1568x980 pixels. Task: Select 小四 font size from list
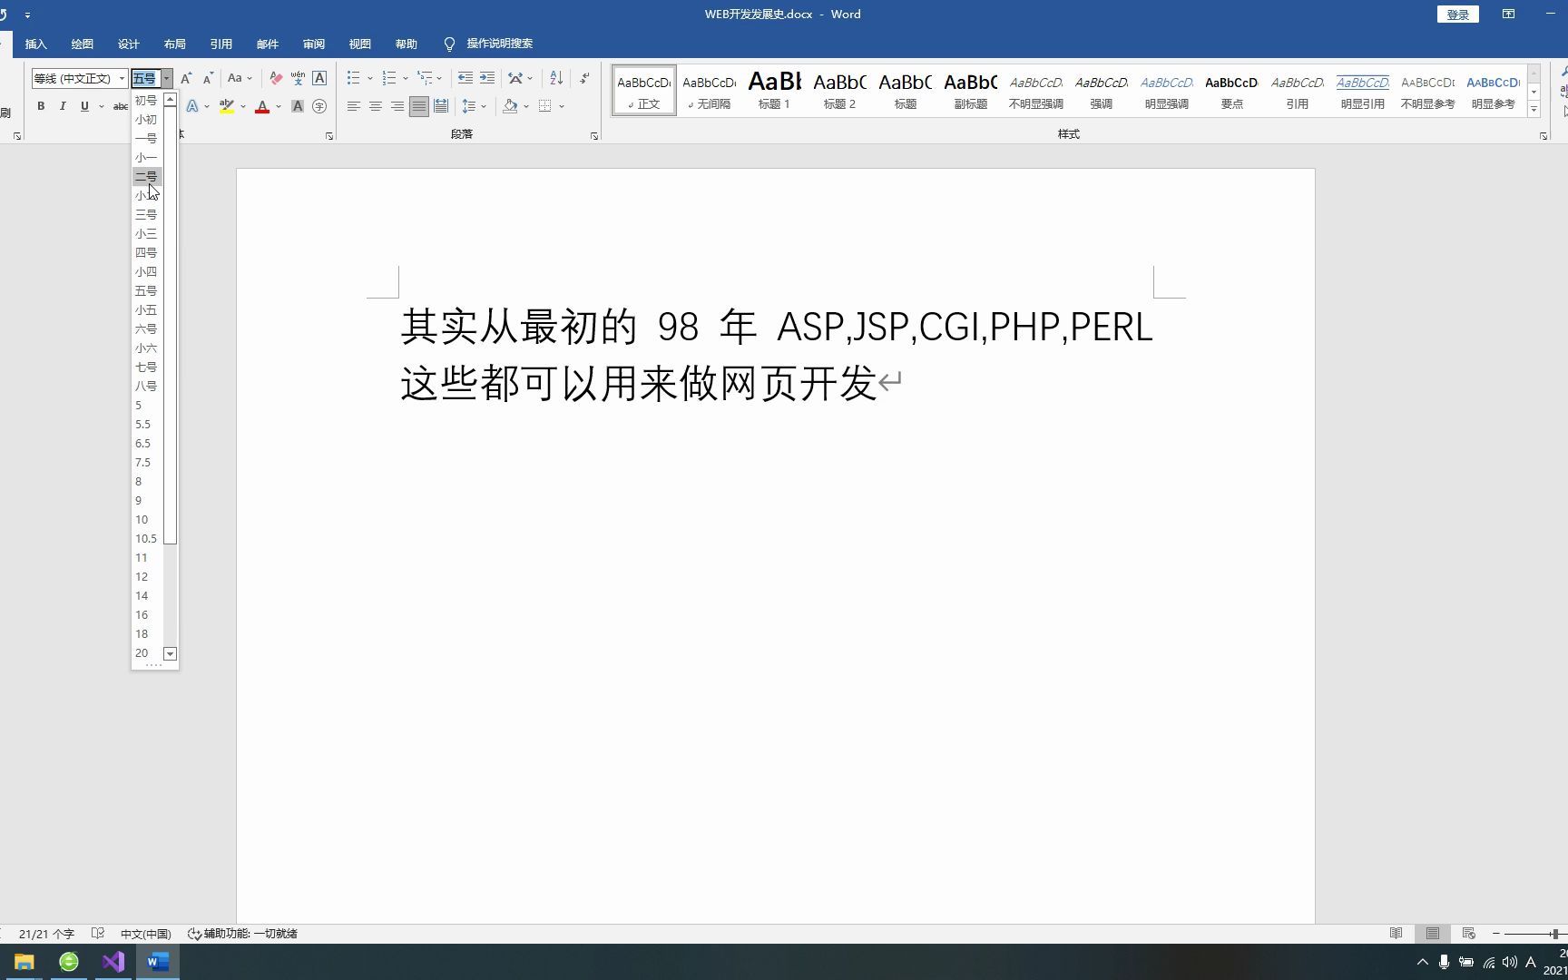(147, 271)
